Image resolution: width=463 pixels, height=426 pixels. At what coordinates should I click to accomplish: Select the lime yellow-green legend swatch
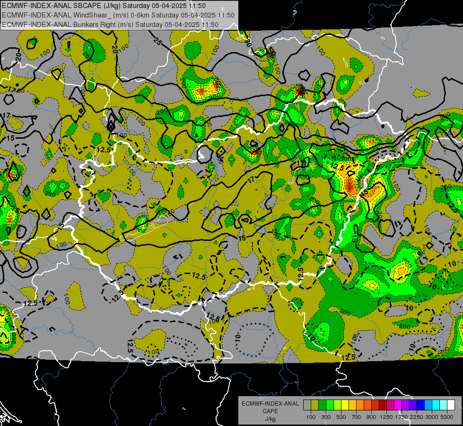[337, 405]
